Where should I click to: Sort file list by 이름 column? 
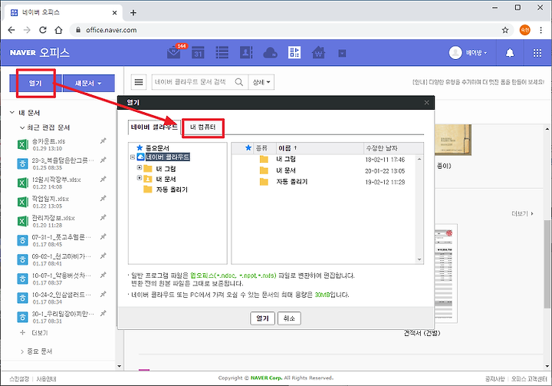pyautogui.click(x=320, y=148)
